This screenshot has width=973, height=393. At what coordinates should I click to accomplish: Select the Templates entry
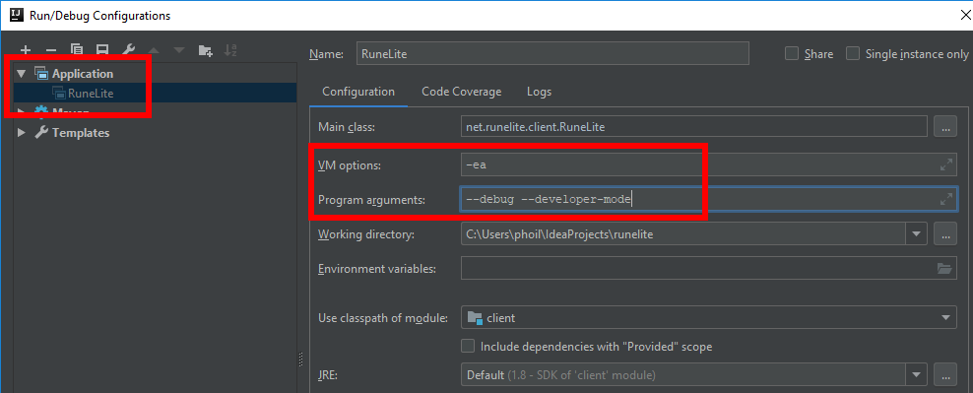coord(81,133)
